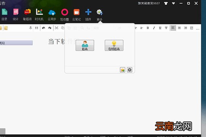Screen dimensions: 206x137
Task: Click the pin toolbar icon
Action: click(31, 28)
